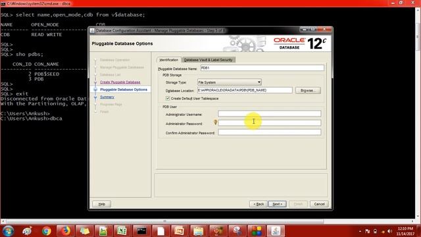421x237 pixels.
Task: Click 'PDB$SEED' text in cmd output
Action: point(47,74)
